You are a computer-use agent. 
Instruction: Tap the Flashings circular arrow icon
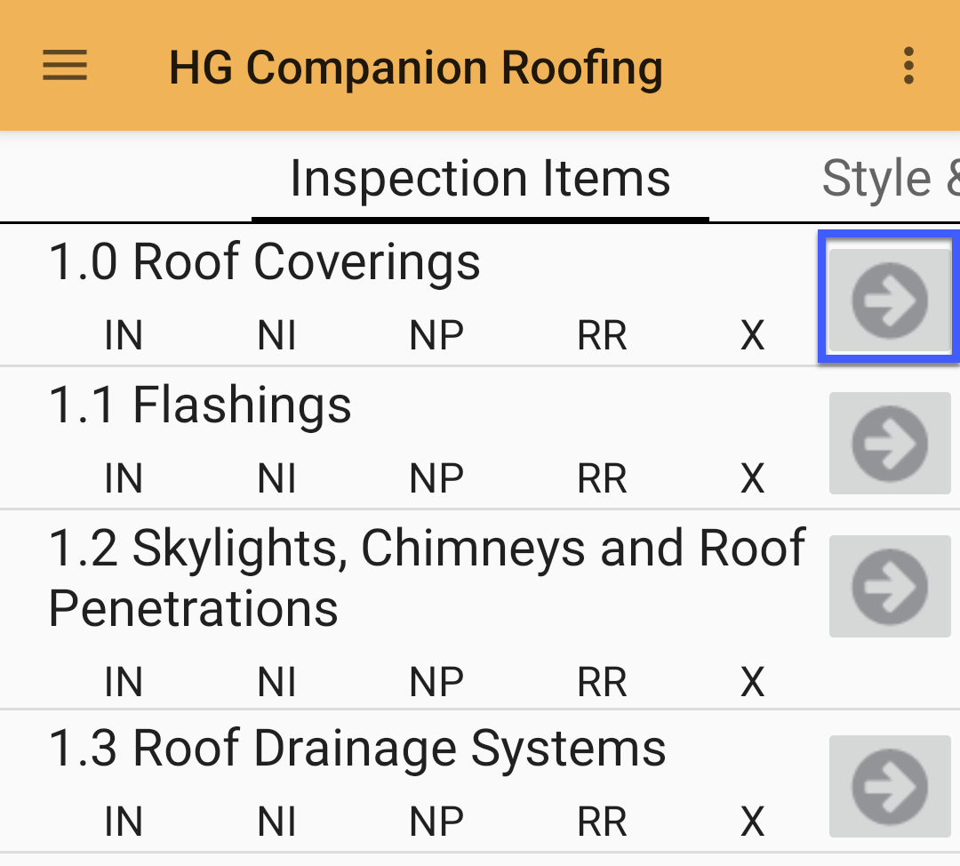point(889,443)
